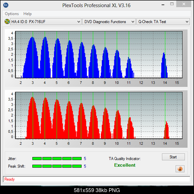Click the red peak at mark 3
The height and width of the screenshot is (194, 194).
(33, 118)
